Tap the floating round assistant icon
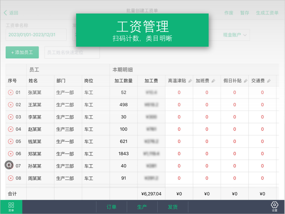 pyautogui.click(x=9, y=165)
